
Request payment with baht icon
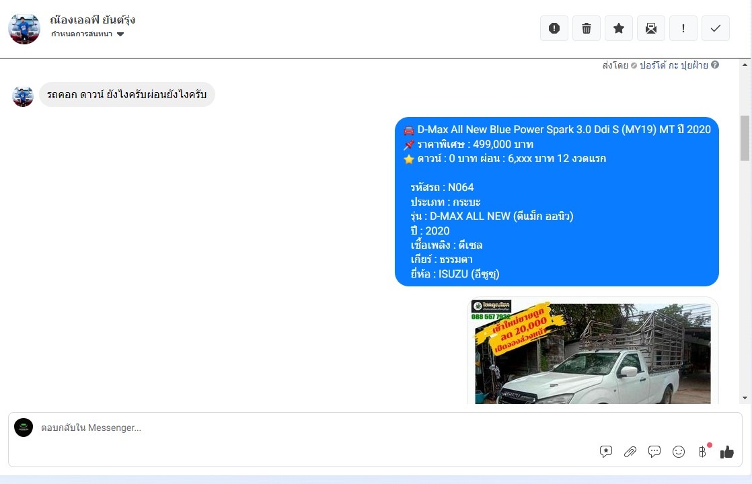(x=703, y=452)
